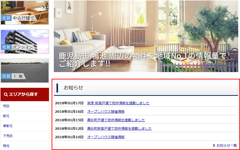Click the living room hero banner image

(x=146, y=36)
